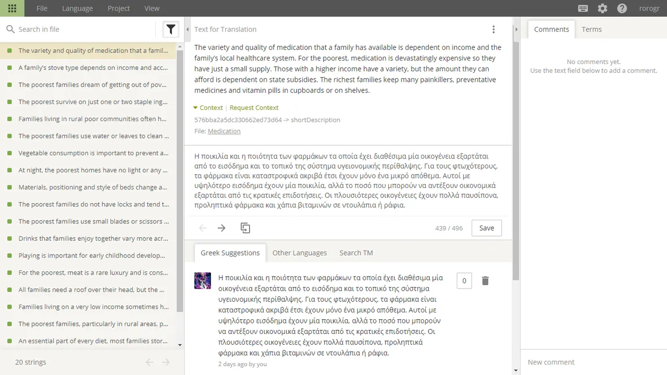Open the string filter funnel
Image resolution: width=667 pixels, height=375 pixels.
pos(171,29)
